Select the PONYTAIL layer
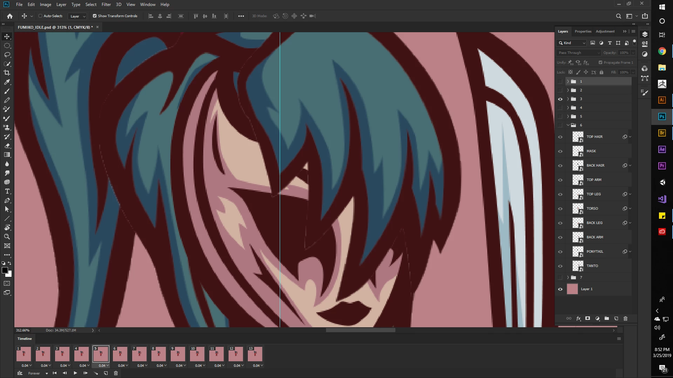Viewport: 673px width, 378px height. (595, 252)
